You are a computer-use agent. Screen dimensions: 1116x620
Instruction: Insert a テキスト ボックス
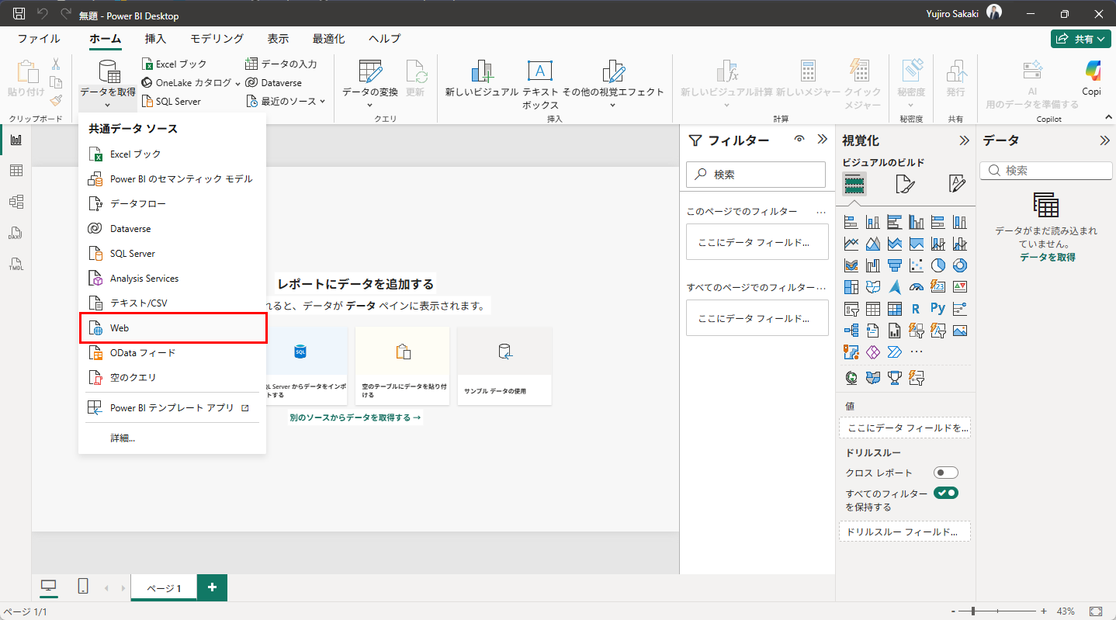(540, 84)
